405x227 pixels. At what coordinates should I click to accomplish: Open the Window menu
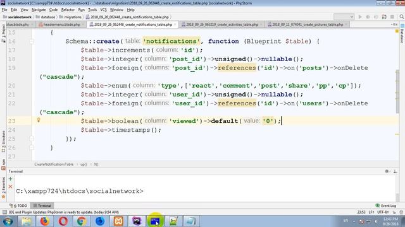tap(116, 10)
